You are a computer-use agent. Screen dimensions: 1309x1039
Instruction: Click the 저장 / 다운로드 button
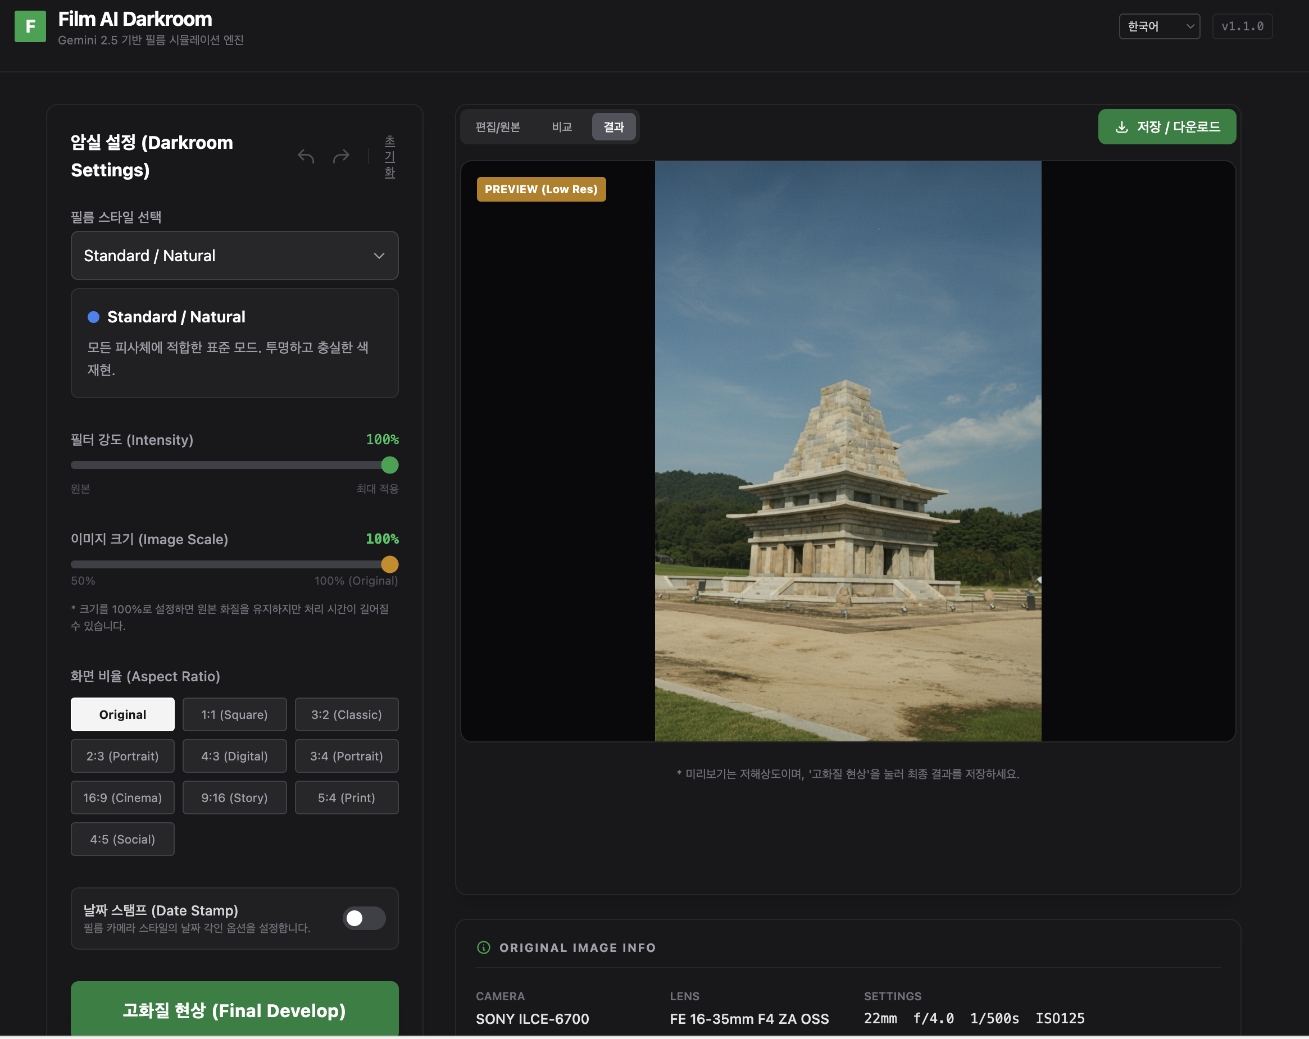pos(1166,127)
